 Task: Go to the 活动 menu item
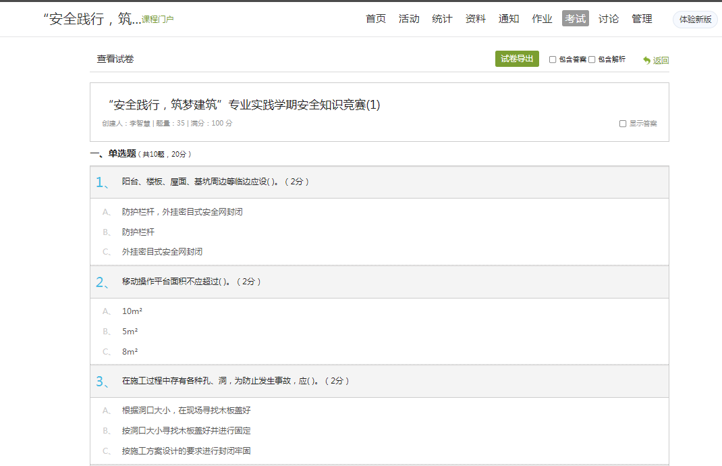409,19
